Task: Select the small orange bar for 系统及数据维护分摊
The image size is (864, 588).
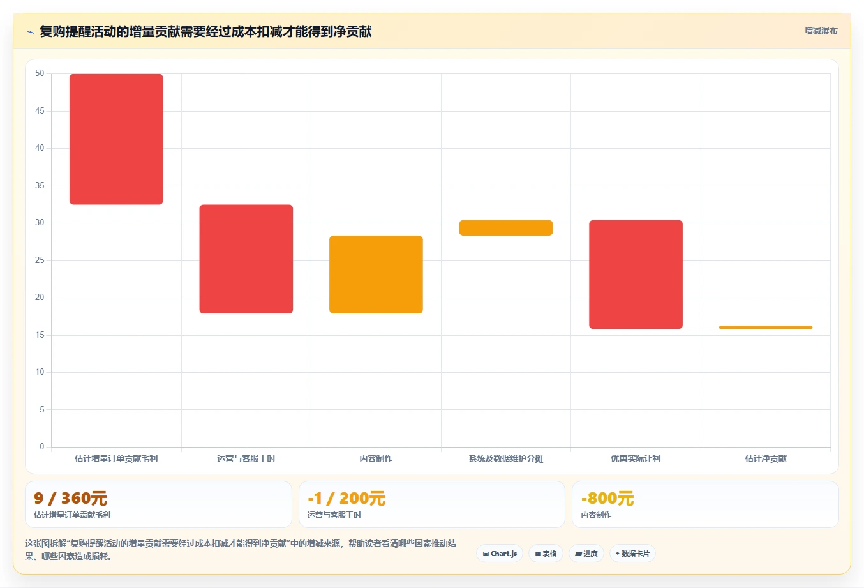Action: 506,228
